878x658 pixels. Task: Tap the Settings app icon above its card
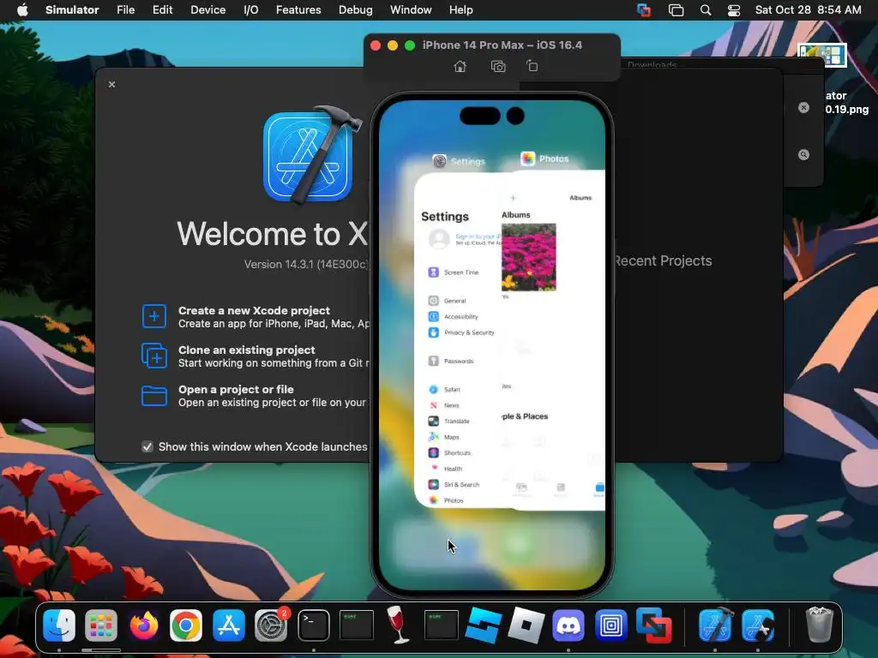pos(440,161)
